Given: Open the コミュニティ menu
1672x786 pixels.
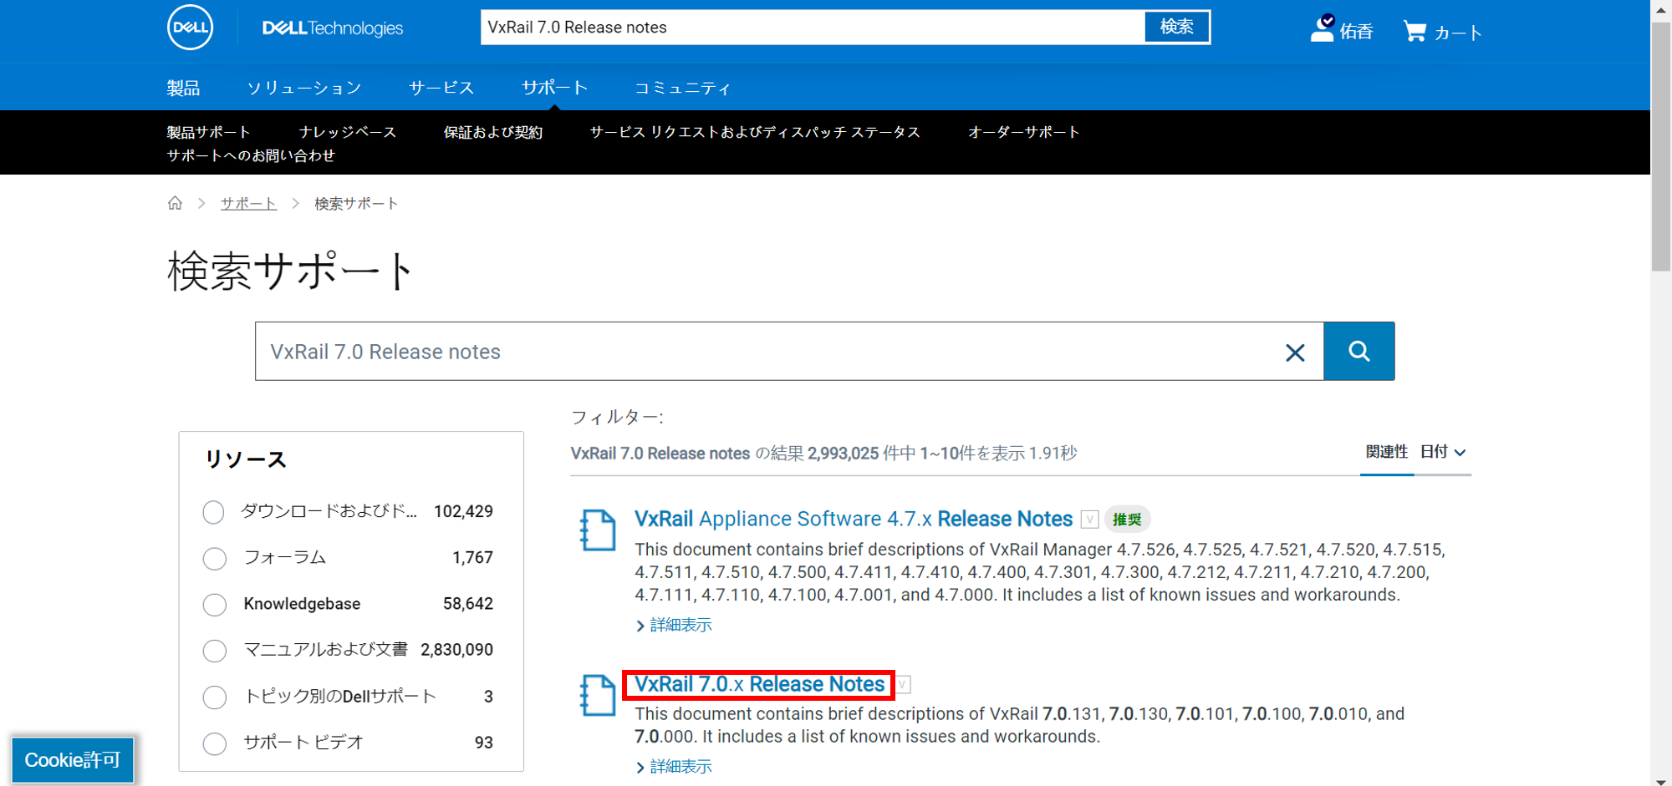Looking at the screenshot, I should [682, 88].
